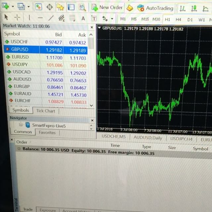Switch to the W1 timeframe
Screen dimensions: 212x212
pyautogui.click(x=202, y=20)
